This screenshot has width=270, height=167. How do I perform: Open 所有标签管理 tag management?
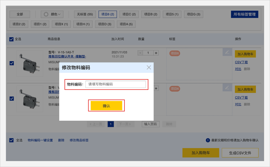244,14
